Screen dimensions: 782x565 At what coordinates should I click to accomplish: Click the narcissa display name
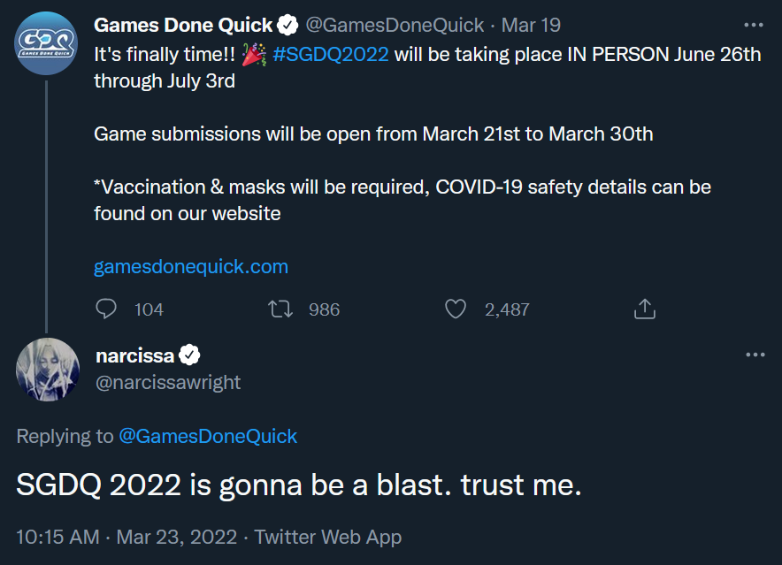[134, 355]
